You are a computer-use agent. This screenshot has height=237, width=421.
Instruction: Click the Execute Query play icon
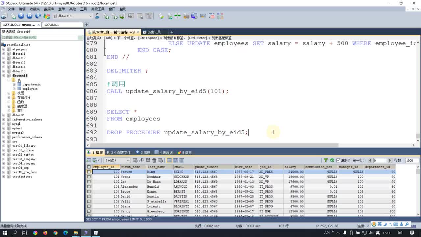[21, 16]
